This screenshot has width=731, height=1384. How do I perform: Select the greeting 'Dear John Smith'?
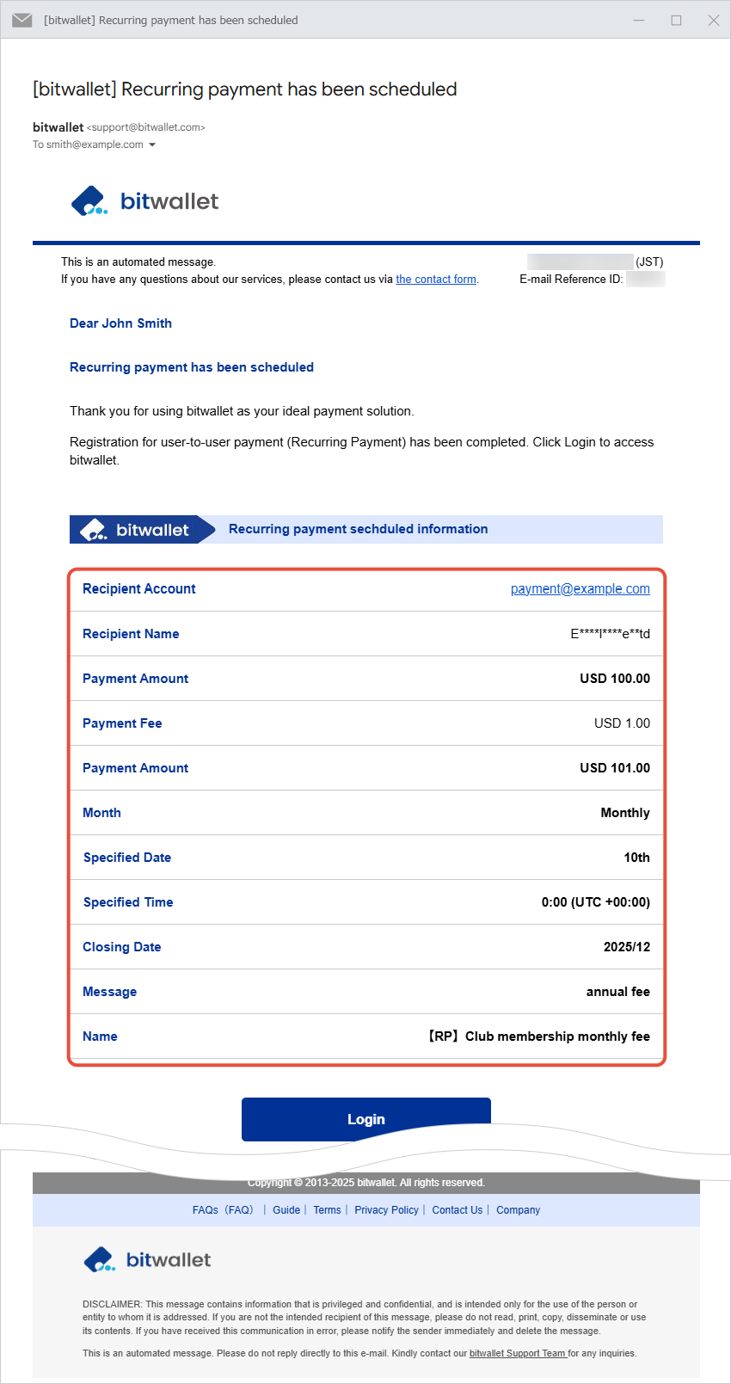pyautogui.click(x=120, y=323)
